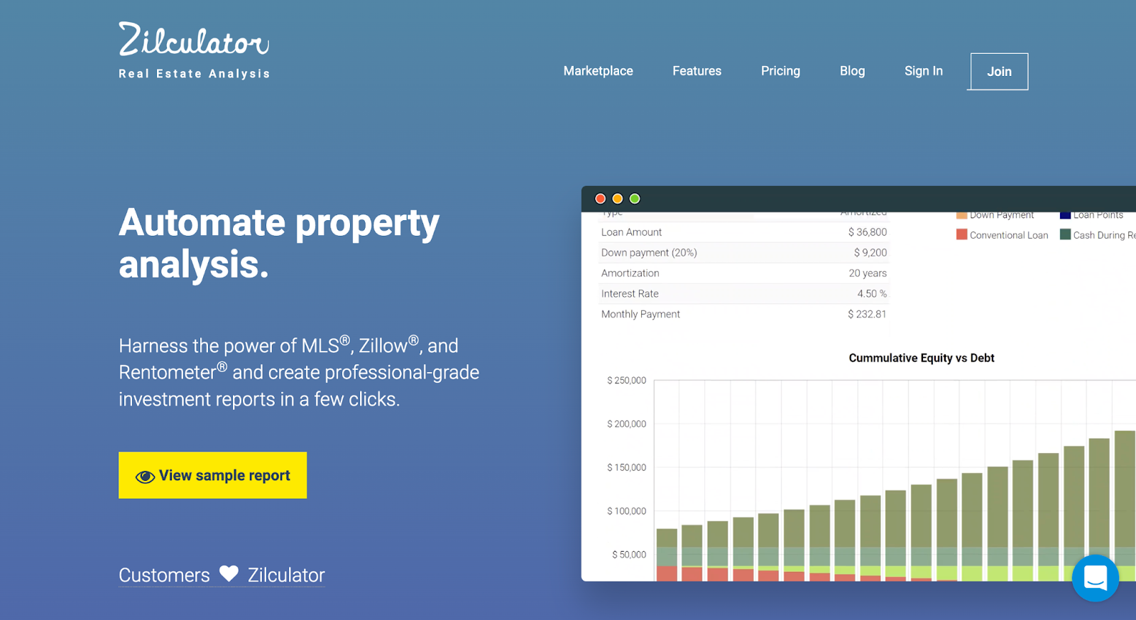Click the orange dot in mock window

[x=617, y=199]
